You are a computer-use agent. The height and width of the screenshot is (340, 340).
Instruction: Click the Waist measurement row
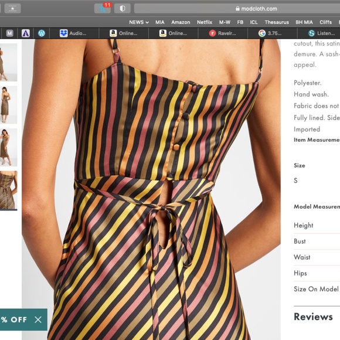tap(317, 257)
